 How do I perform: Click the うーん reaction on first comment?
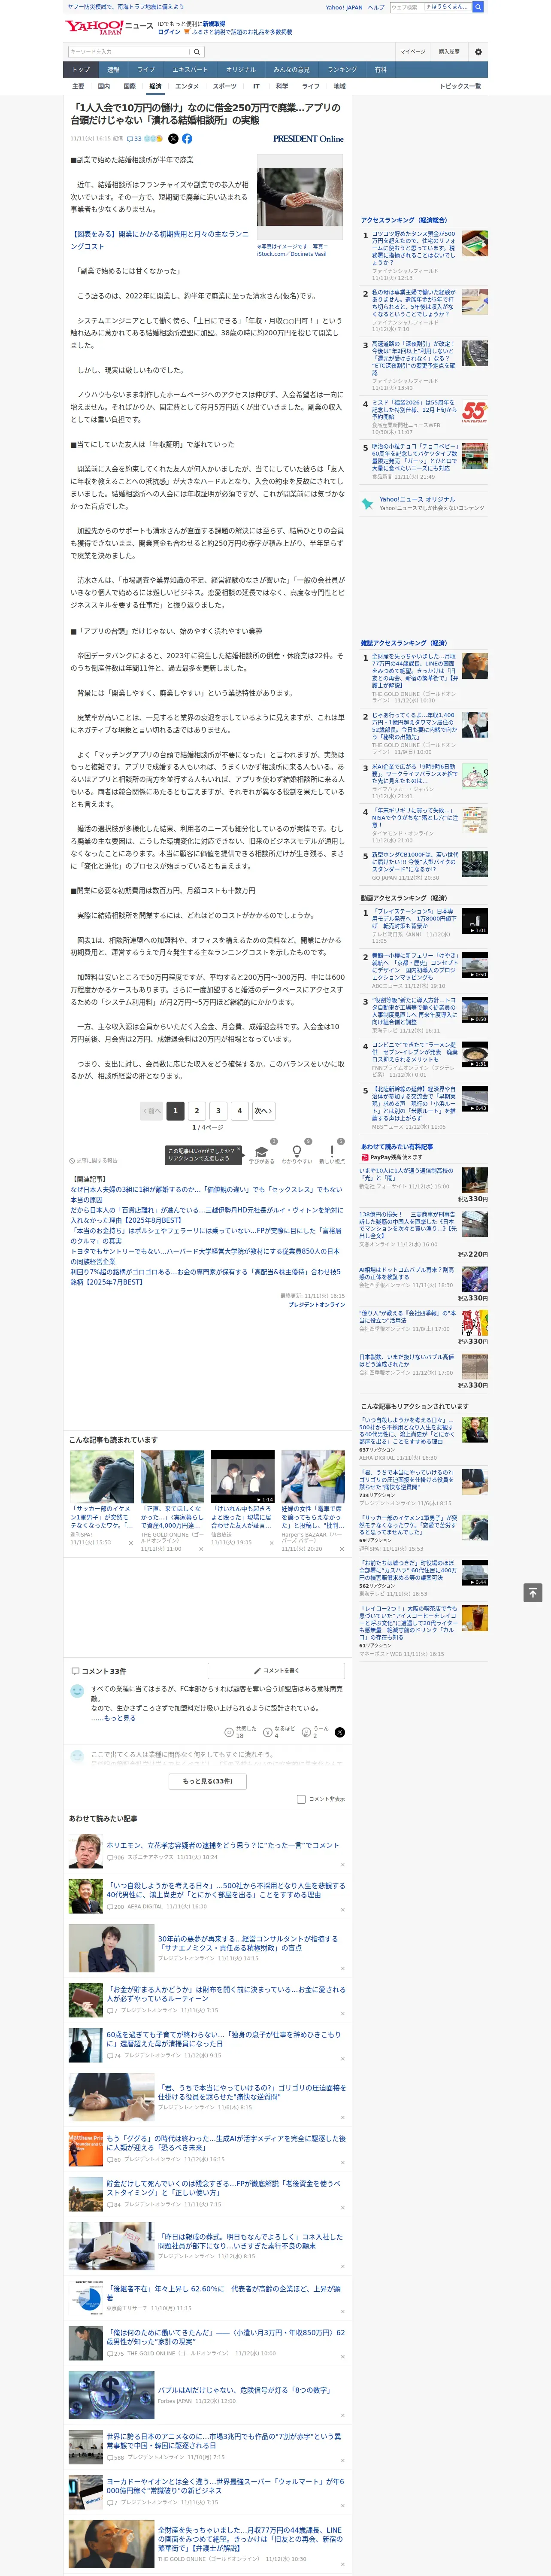[314, 1732]
